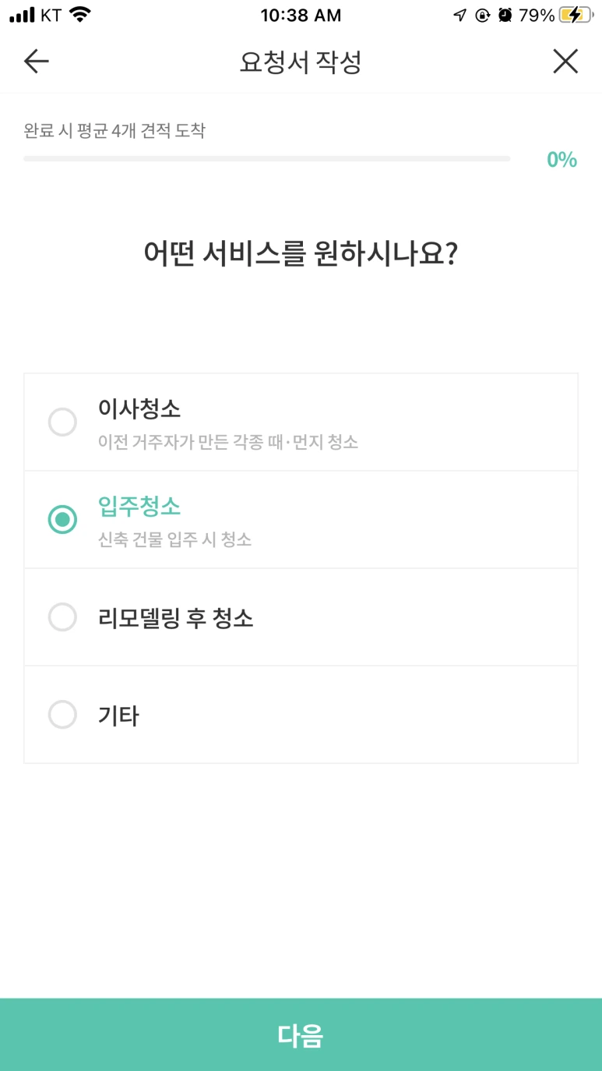This screenshot has height=1071, width=602.
Task: Tap the alarm clock status icon
Action: [505, 15]
